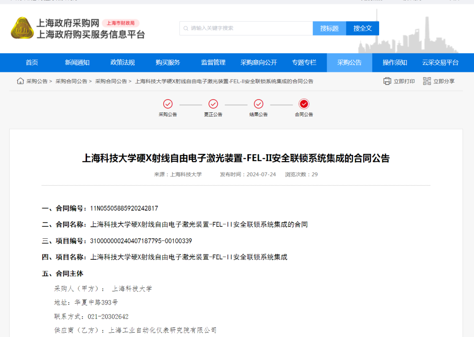Image resolution: width=474 pixels, height=337 pixels.
Task: Click the 发布时间：2024-07-24 text
Action: click(248, 174)
